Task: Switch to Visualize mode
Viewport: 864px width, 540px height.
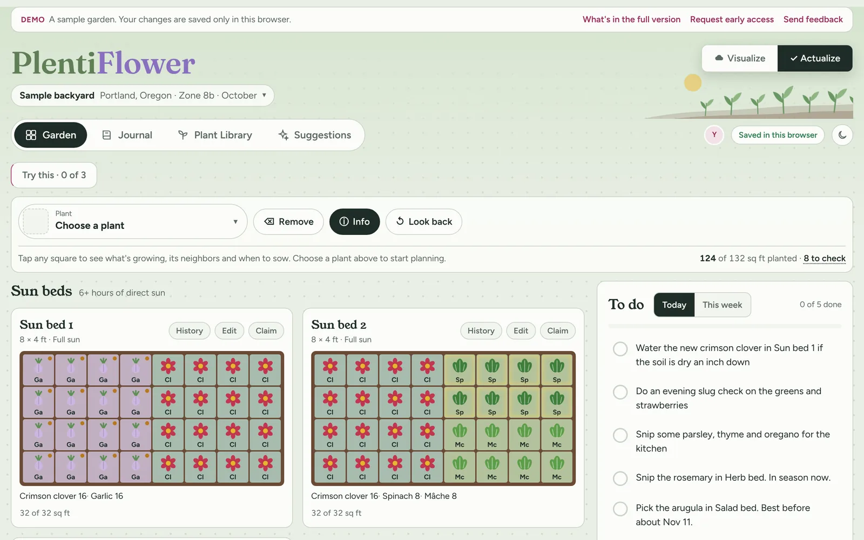Action: (740, 58)
